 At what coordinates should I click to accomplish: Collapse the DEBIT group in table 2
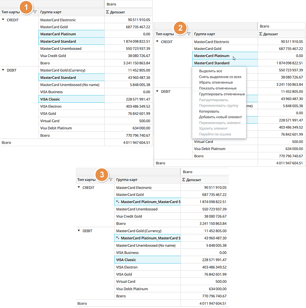[157, 92]
